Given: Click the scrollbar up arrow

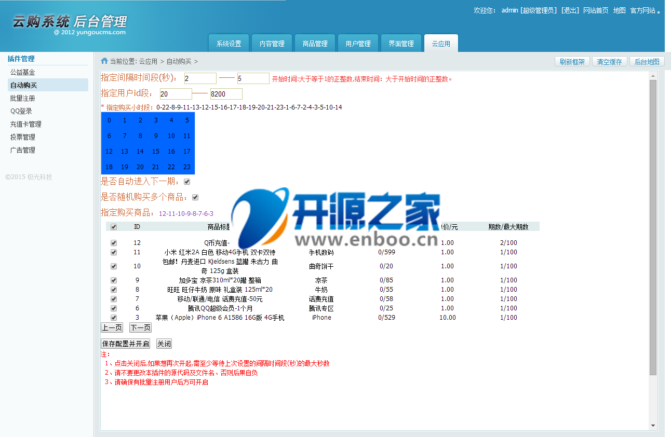Looking at the screenshot, I should (653, 76).
